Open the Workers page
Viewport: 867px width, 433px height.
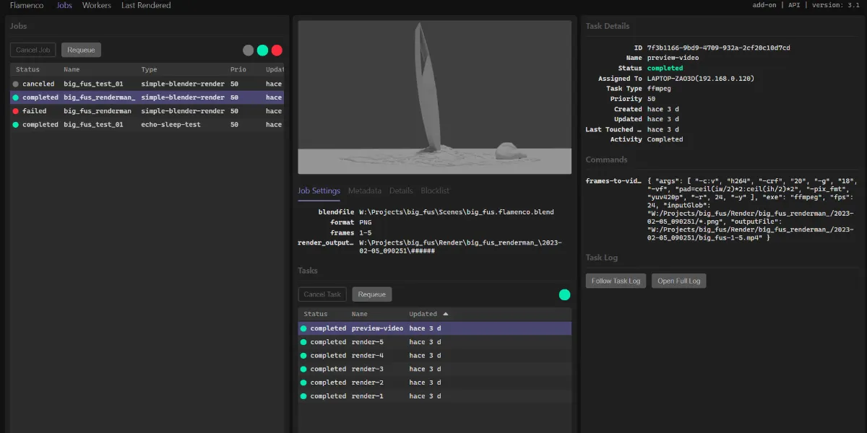click(x=97, y=5)
